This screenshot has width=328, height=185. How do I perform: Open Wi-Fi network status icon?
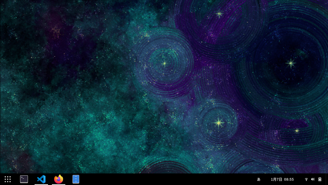(306, 179)
